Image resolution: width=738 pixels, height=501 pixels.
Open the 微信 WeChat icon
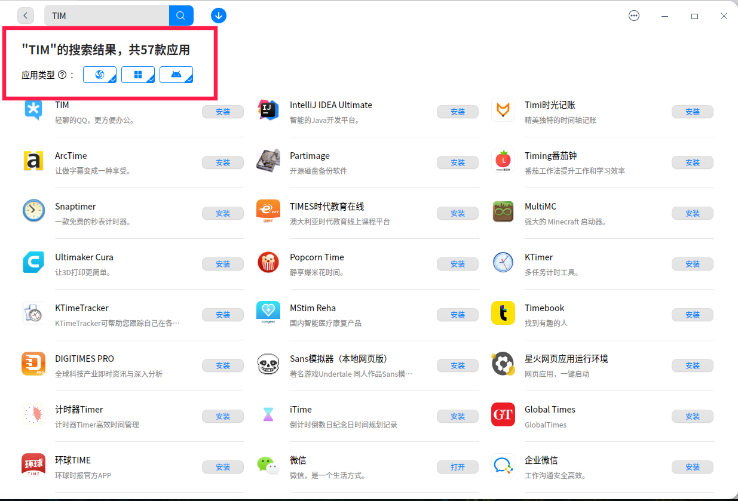point(268,465)
